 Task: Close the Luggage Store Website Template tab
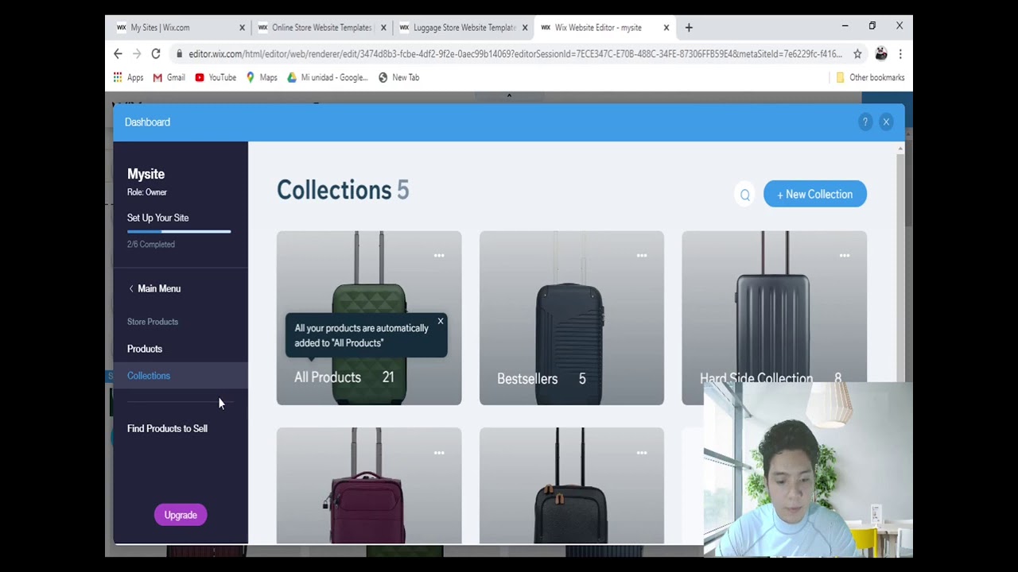pos(525,27)
